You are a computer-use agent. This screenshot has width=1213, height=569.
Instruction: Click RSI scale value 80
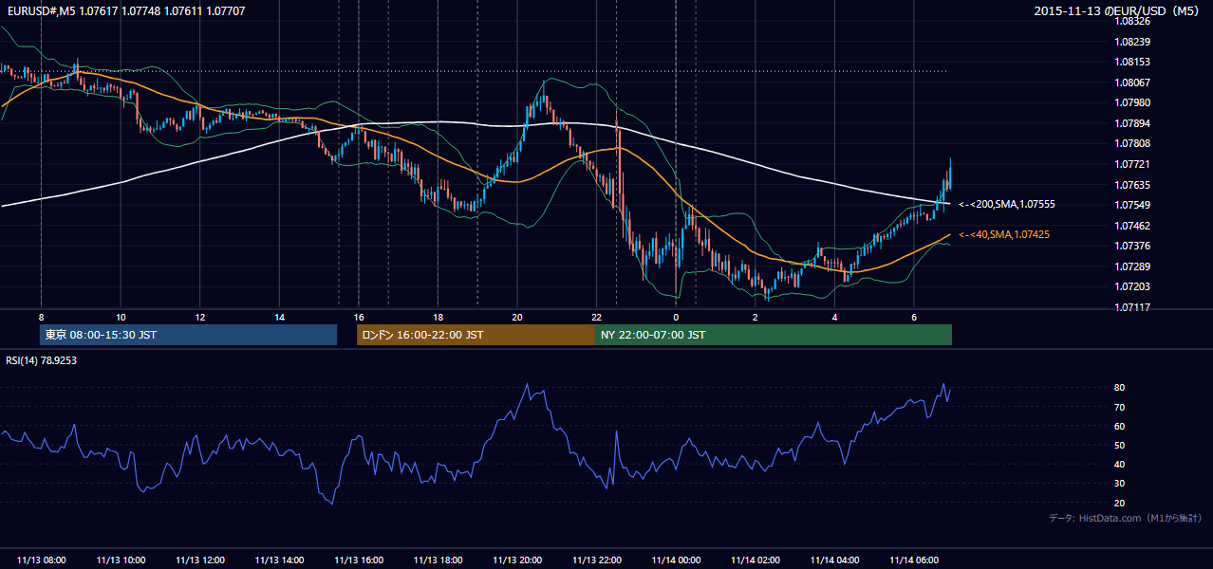click(x=1120, y=388)
